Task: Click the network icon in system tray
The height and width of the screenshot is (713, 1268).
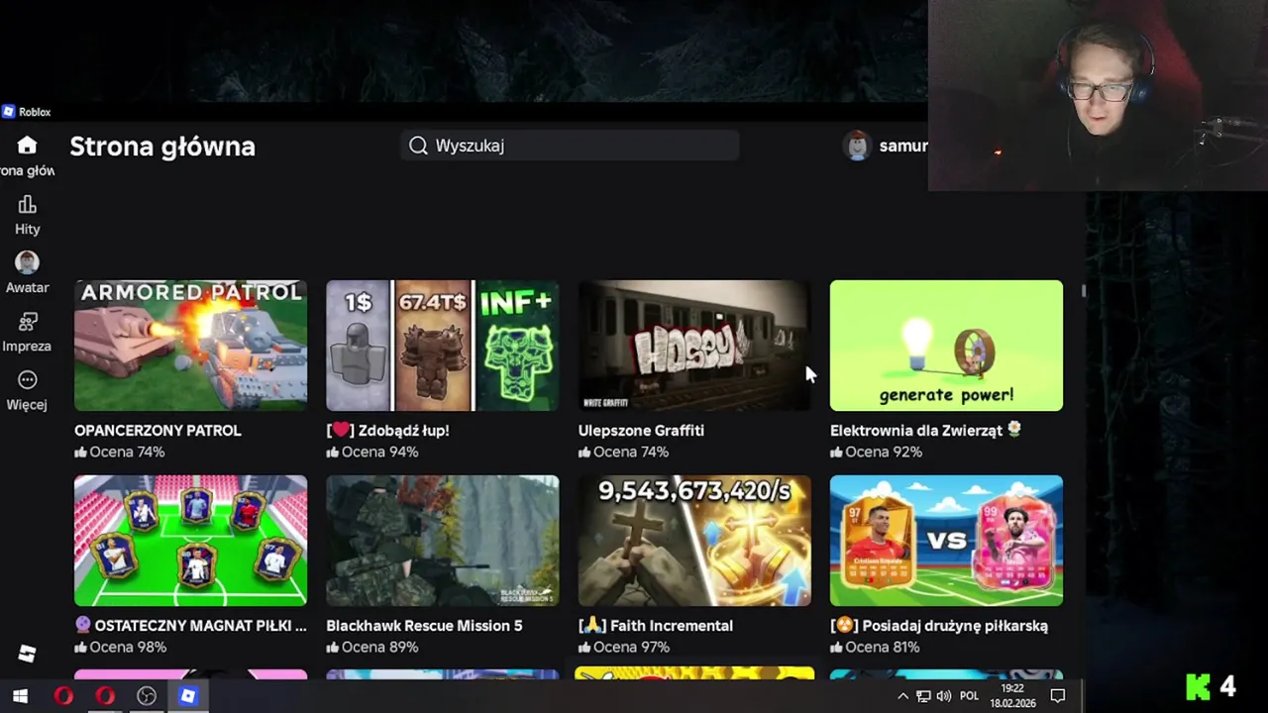Action: point(923,696)
